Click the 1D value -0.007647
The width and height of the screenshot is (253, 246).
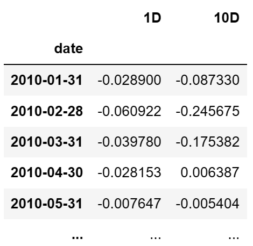[x=129, y=204]
